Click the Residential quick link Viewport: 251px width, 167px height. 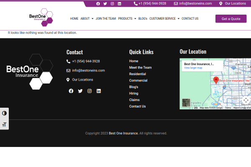point(138,74)
